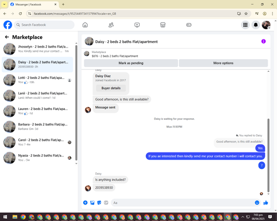Click the kindly send contact number message
The width and height of the screenshot is (277, 221).
pyautogui.click(x=206, y=156)
